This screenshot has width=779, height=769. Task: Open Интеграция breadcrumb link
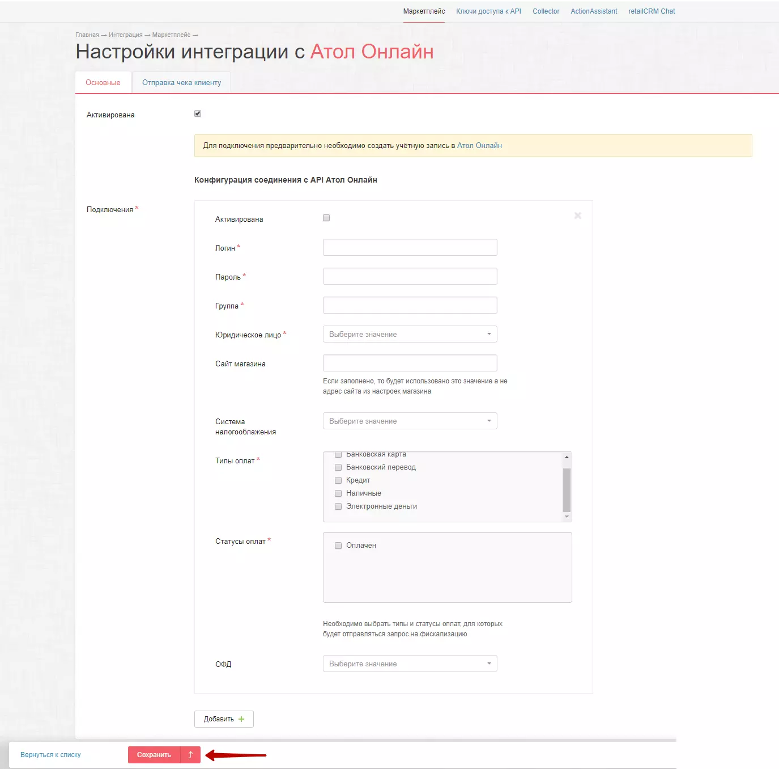point(126,35)
